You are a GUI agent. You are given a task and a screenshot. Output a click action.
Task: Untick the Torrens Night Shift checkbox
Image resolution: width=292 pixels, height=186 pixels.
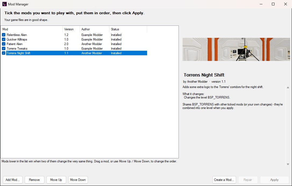(3, 53)
